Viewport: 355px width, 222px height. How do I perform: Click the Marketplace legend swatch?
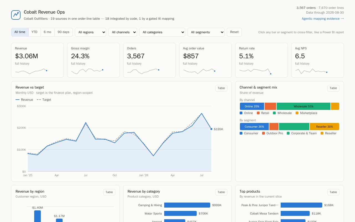point(297,113)
